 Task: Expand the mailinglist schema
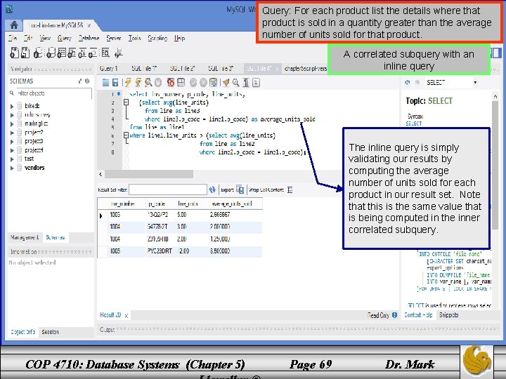tap(12, 124)
